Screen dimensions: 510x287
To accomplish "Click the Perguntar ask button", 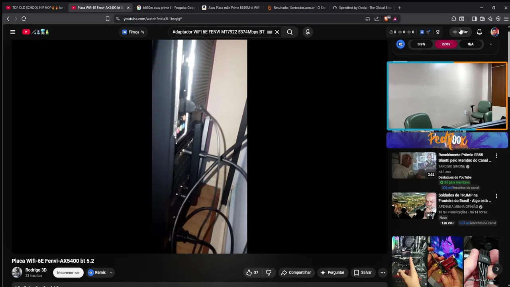I will click(332, 273).
